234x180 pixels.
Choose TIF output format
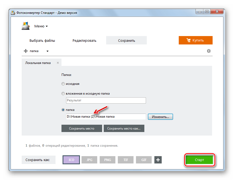[x=126, y=160]
